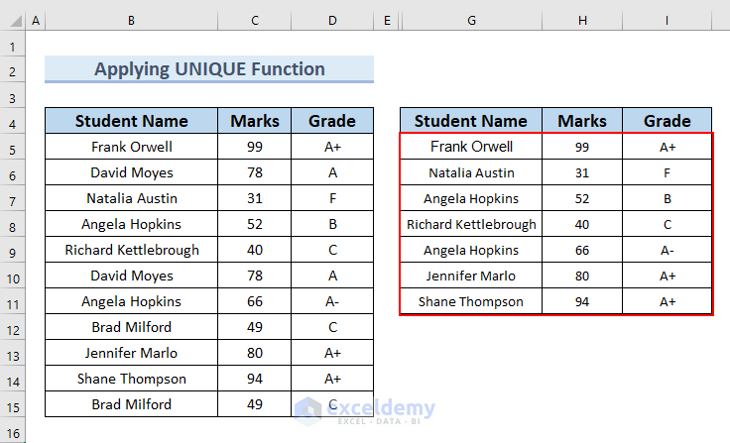Click the Applying UNIQUE Function title cell
This screenshot has width=730, height=443.
click(x=209, y=69)
